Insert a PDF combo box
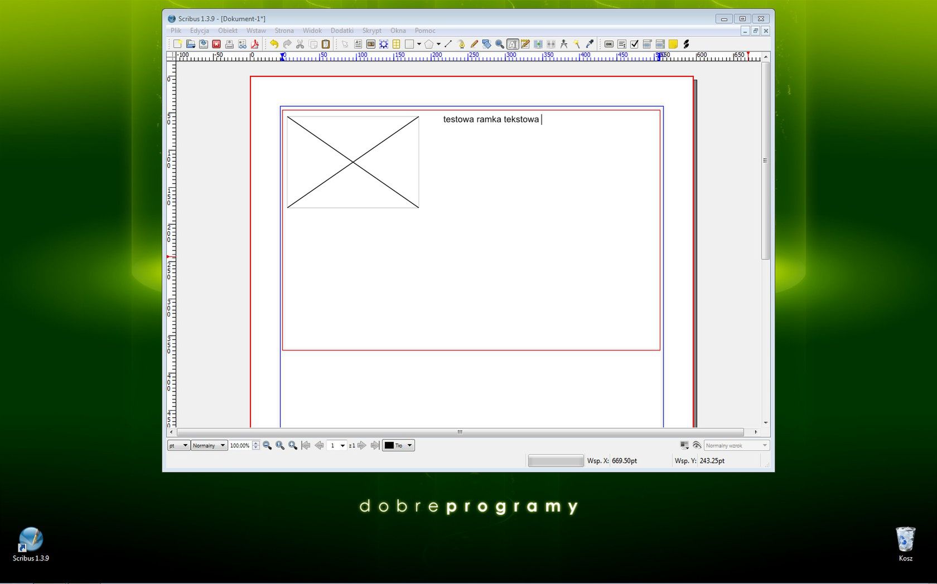This screenshot has height=584, width=937. click(x=648, y=44)
